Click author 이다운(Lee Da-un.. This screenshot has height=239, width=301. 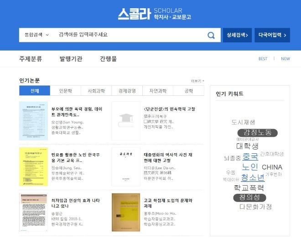point(160,168)
